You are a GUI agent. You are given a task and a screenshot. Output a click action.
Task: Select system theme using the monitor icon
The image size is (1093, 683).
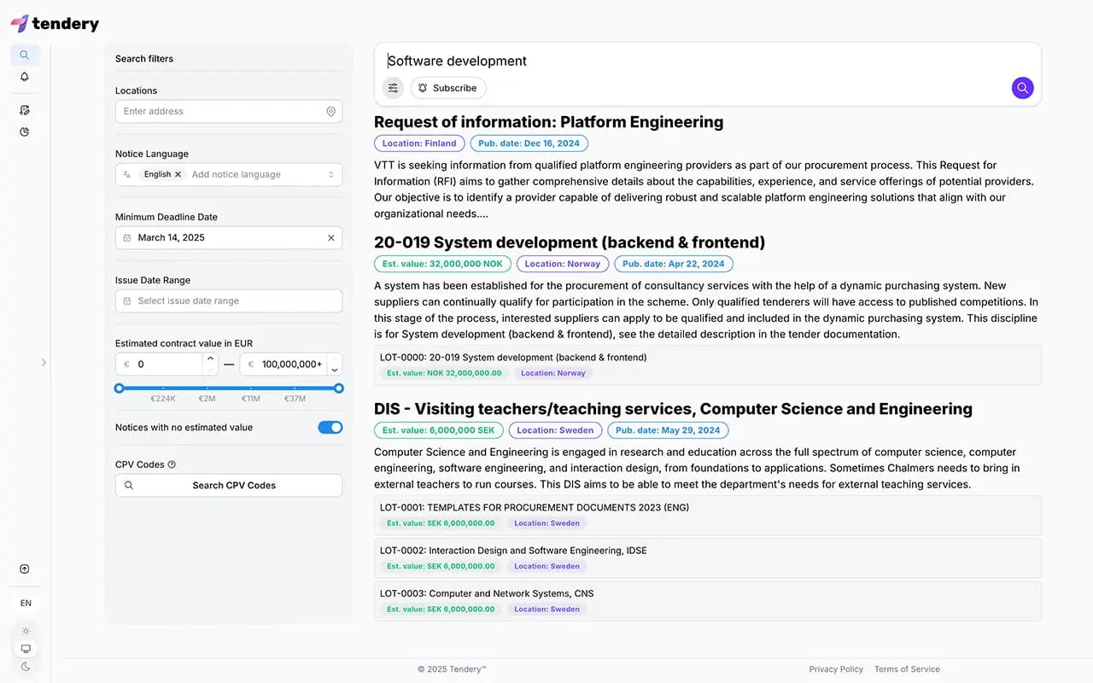pyautogui.click(x=25, y=648)
